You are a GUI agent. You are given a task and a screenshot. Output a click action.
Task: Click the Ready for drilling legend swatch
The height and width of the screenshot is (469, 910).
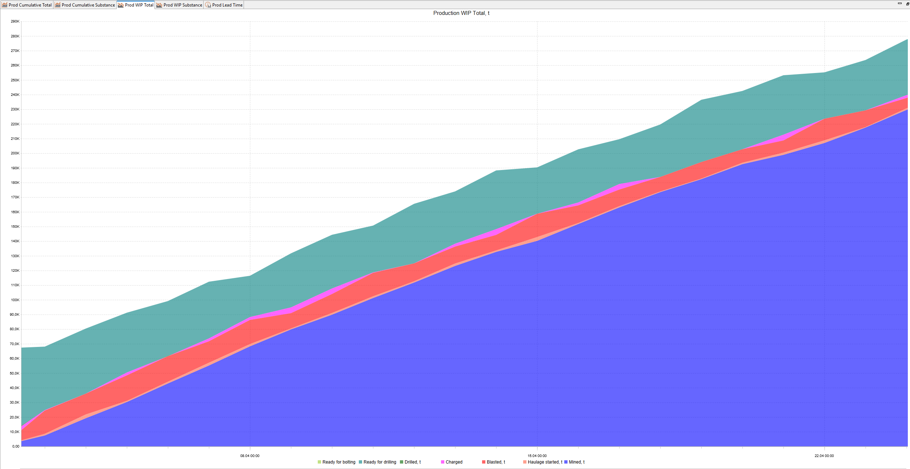click(x=360, y=462)
